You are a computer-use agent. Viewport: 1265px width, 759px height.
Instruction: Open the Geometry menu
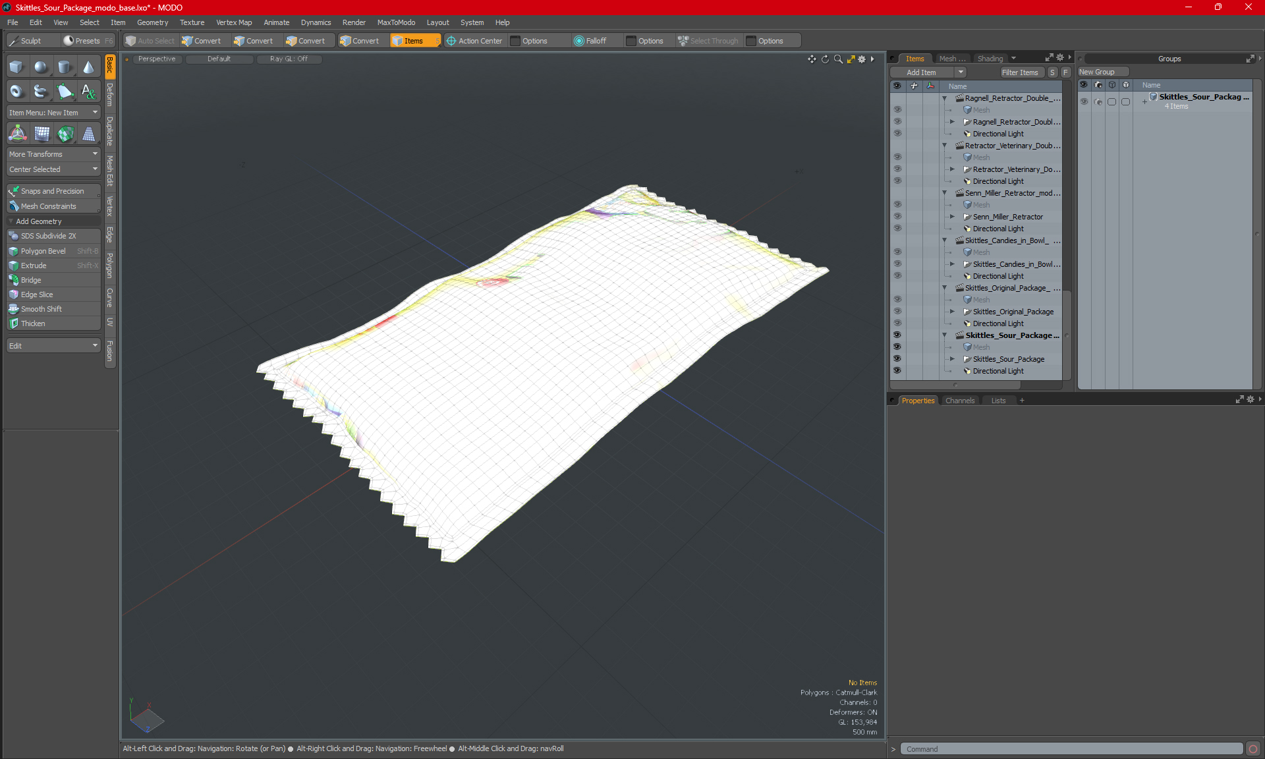[152, 22]
